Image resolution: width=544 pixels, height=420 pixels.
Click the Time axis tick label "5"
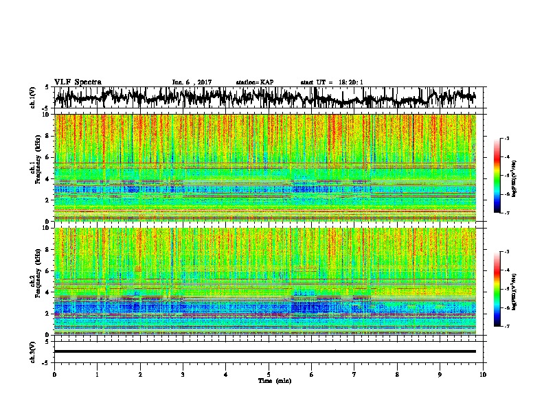point(269,375)
